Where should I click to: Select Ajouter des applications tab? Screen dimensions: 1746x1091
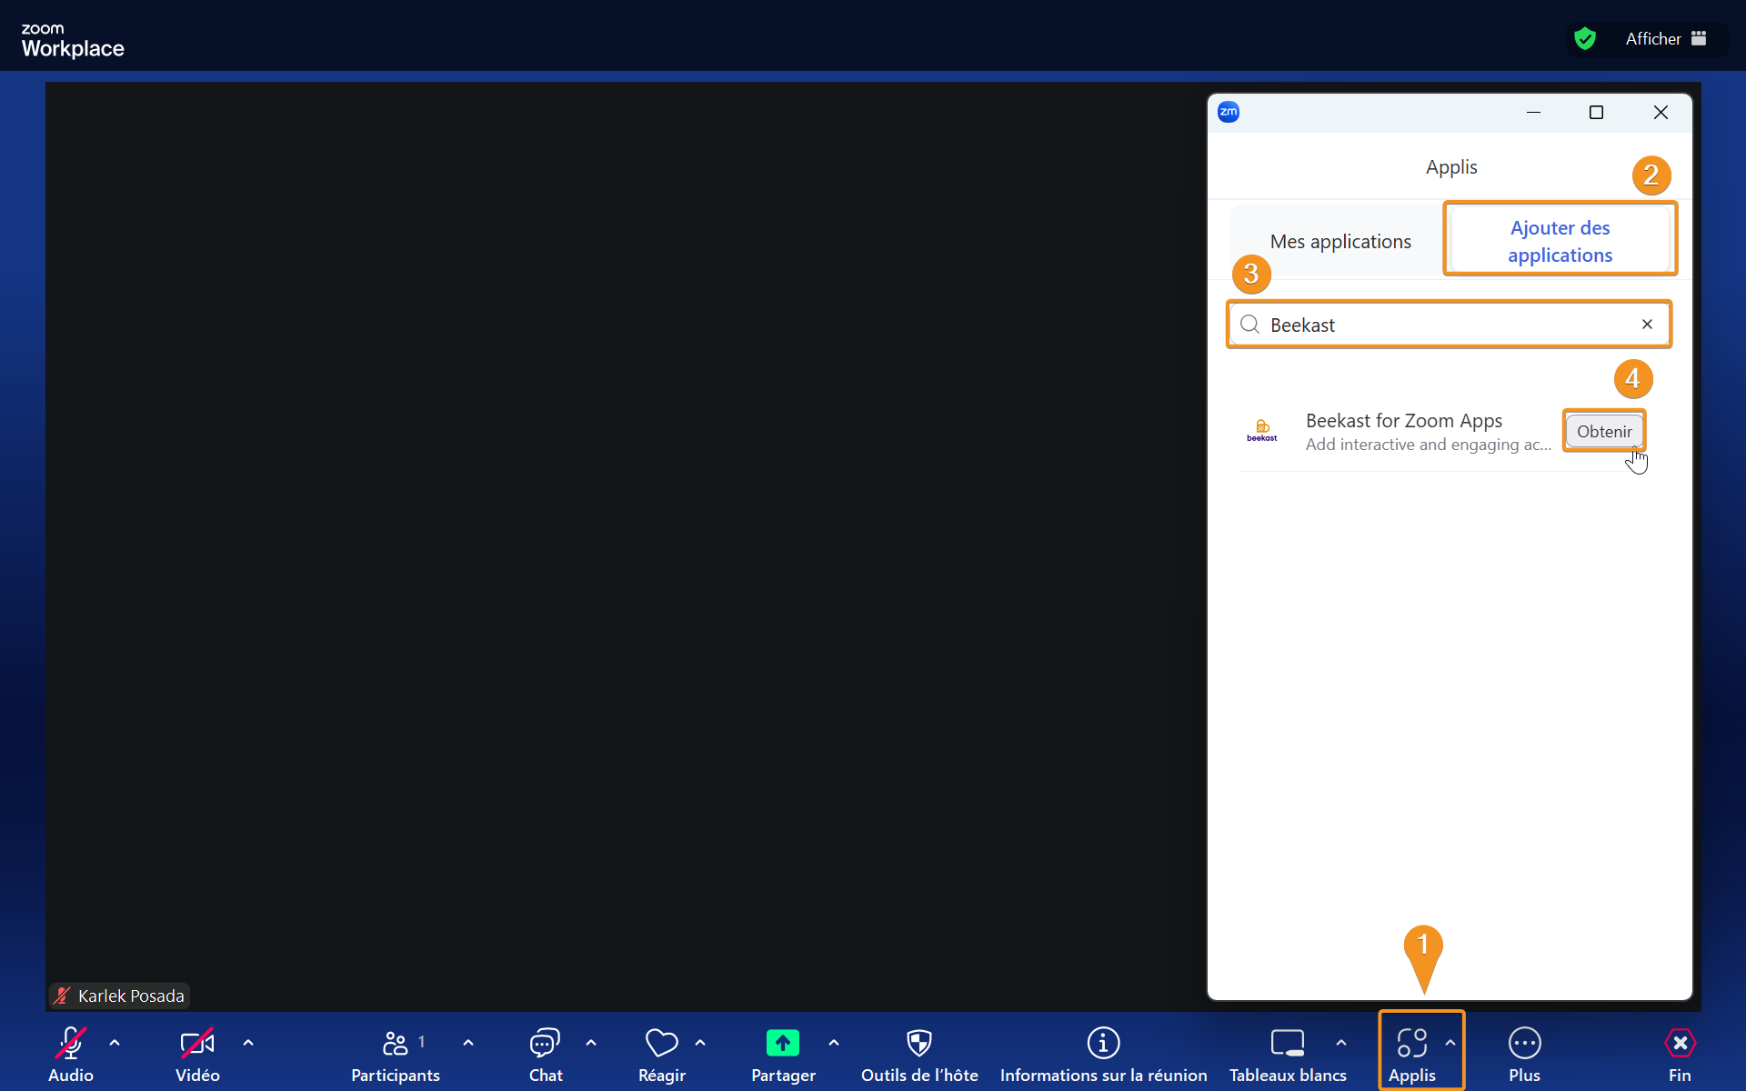pyautogui.click(x=1560, y=241)
